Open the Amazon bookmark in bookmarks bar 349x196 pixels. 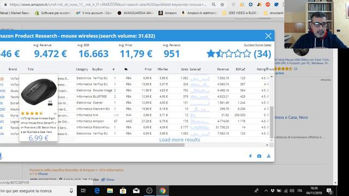[167, 13]
